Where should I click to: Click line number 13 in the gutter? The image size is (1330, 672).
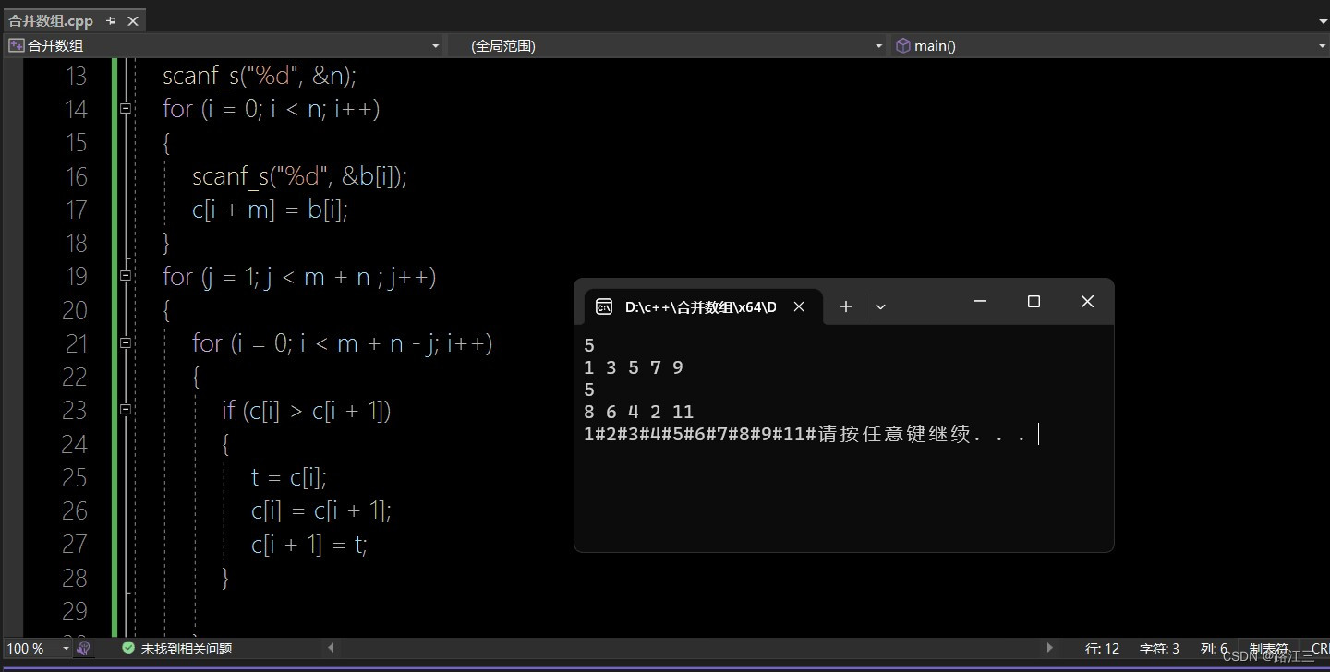(x=76, y=76)
